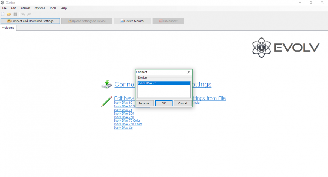Select Evolv DNA 75 in device list
This screenshot has height=177, width=328.
click(x=164, y=83)
